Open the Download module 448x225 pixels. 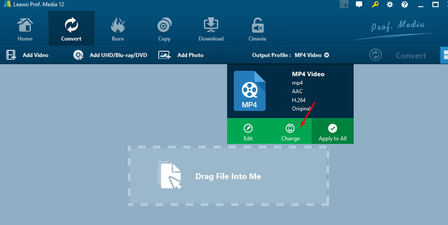pos(211,29)
